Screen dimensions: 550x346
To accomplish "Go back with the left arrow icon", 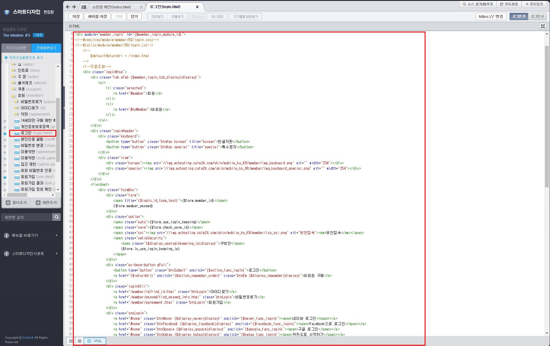I will (68, 7).
